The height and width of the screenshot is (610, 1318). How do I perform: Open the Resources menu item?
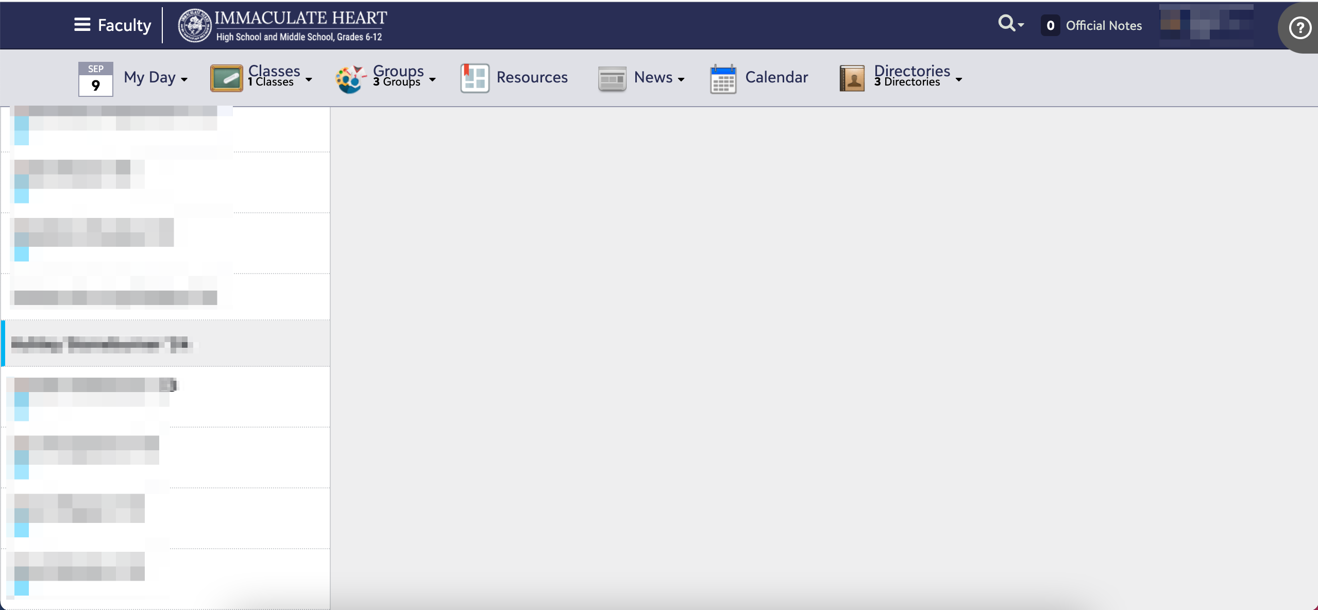tap(532, 77)
